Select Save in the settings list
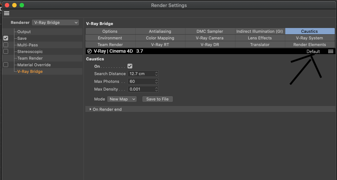Screen dimensions: 337x180 (x=22, y=38)
